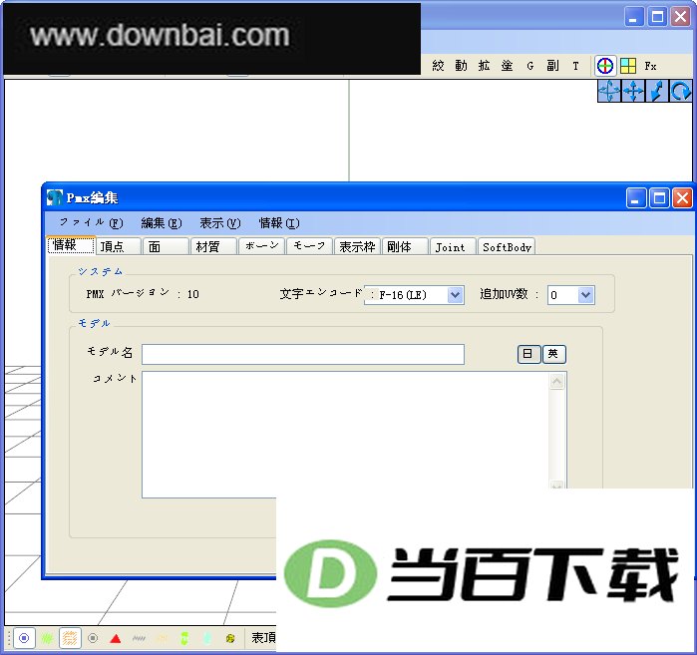Click the viewport circular rotate arrow icon
This screenshot has height=655, width=697.
[x=681, y=91]
